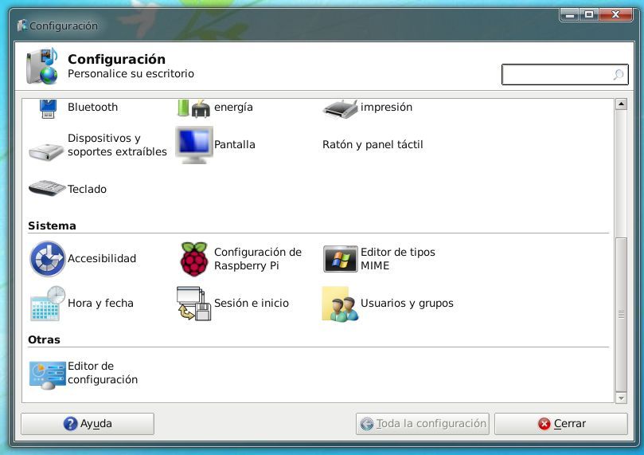Click the Hora y fecha label
Viewport: 644px width, 455px height.
click(100, 304)
